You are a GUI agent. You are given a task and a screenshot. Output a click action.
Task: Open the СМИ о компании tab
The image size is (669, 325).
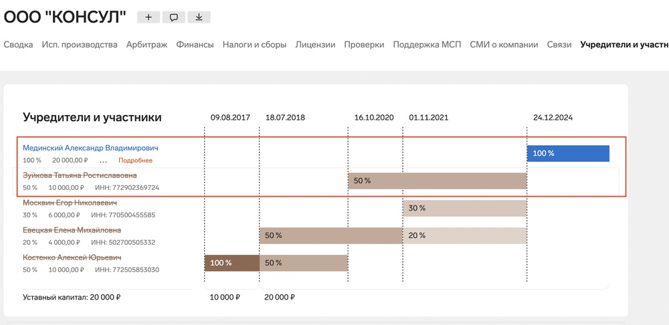tap(504, 45)
